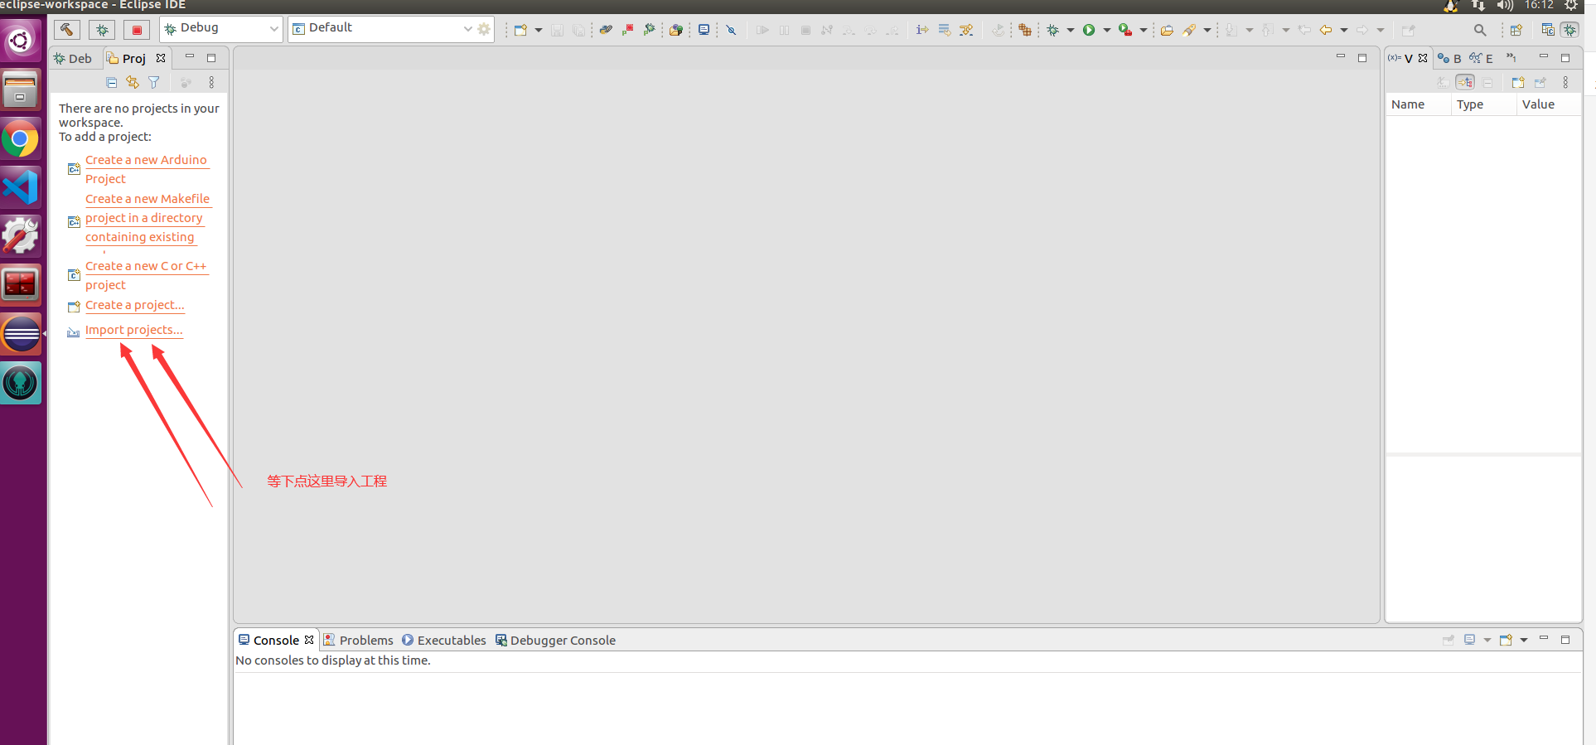Click the Open Console icon
Image resolution: width=1596 pixels, height=745 pixels.
click(1506, 640)
